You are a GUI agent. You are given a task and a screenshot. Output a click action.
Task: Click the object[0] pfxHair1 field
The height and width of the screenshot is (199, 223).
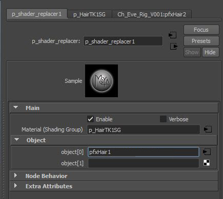tap(144, 152)
